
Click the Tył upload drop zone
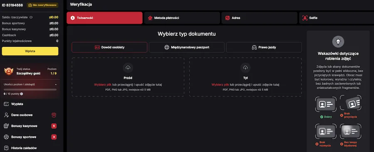(246, 77)
